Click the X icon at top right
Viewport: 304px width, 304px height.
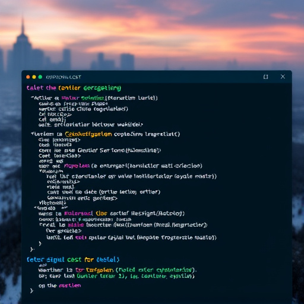[x=283, y=77]
